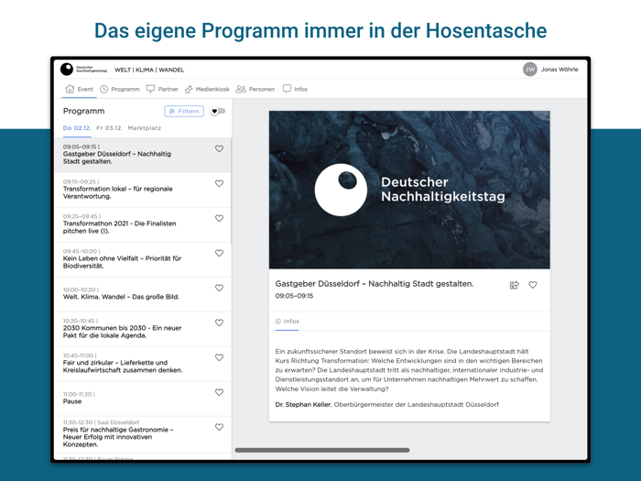Open session Preis für nachhaltige Gastronomie
Viewport: 641px width, 481px height.
(143, 434)
